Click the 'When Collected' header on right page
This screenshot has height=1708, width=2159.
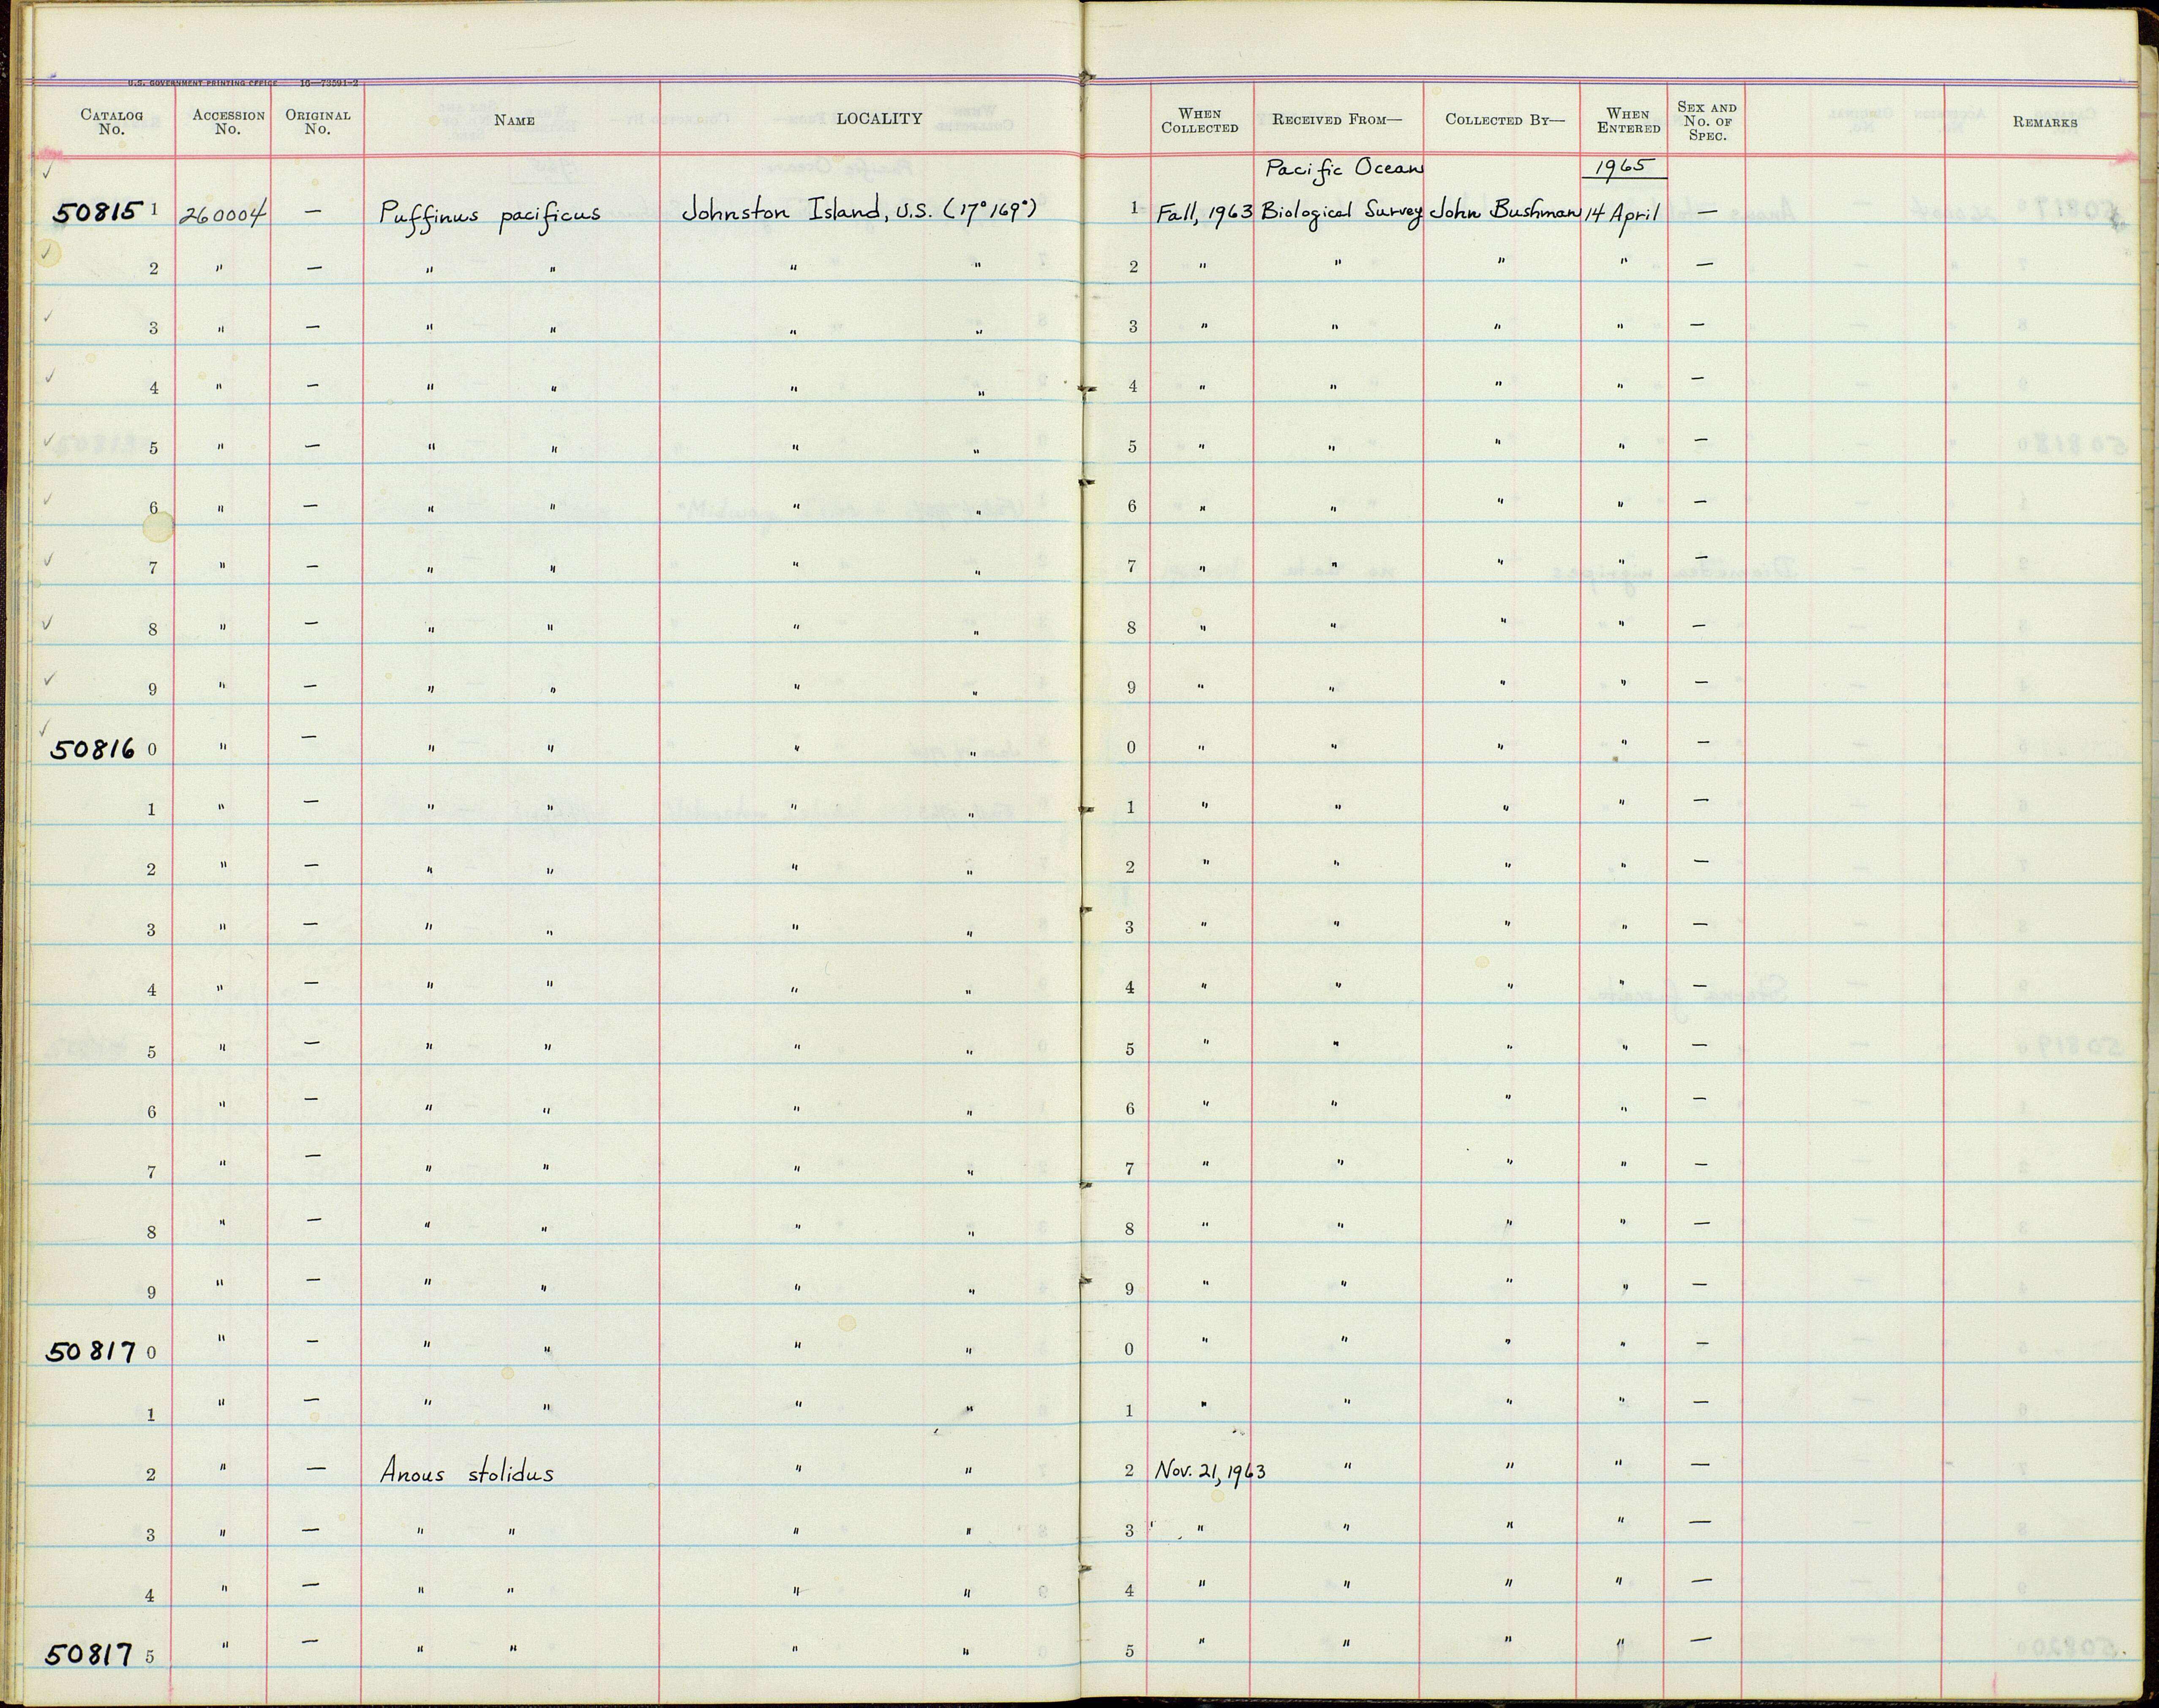[1199, 121]
